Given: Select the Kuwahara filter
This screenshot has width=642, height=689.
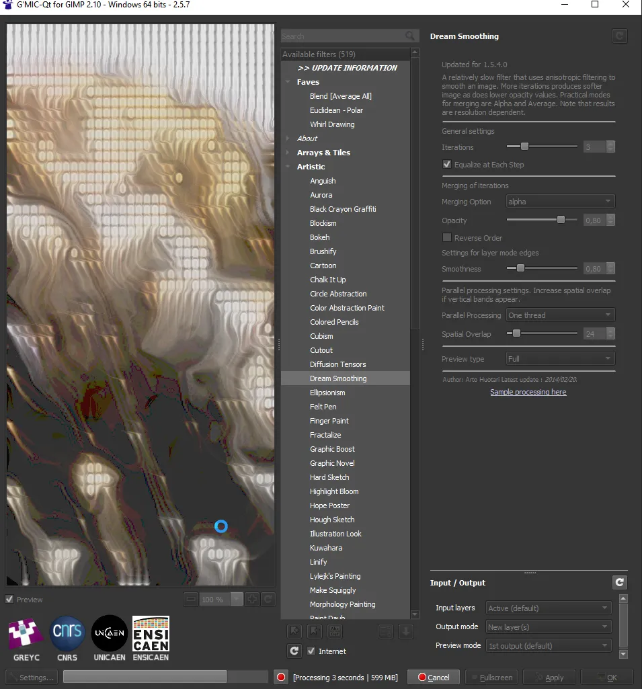Looking at the screenshot, I should click(x=325, y=548).
